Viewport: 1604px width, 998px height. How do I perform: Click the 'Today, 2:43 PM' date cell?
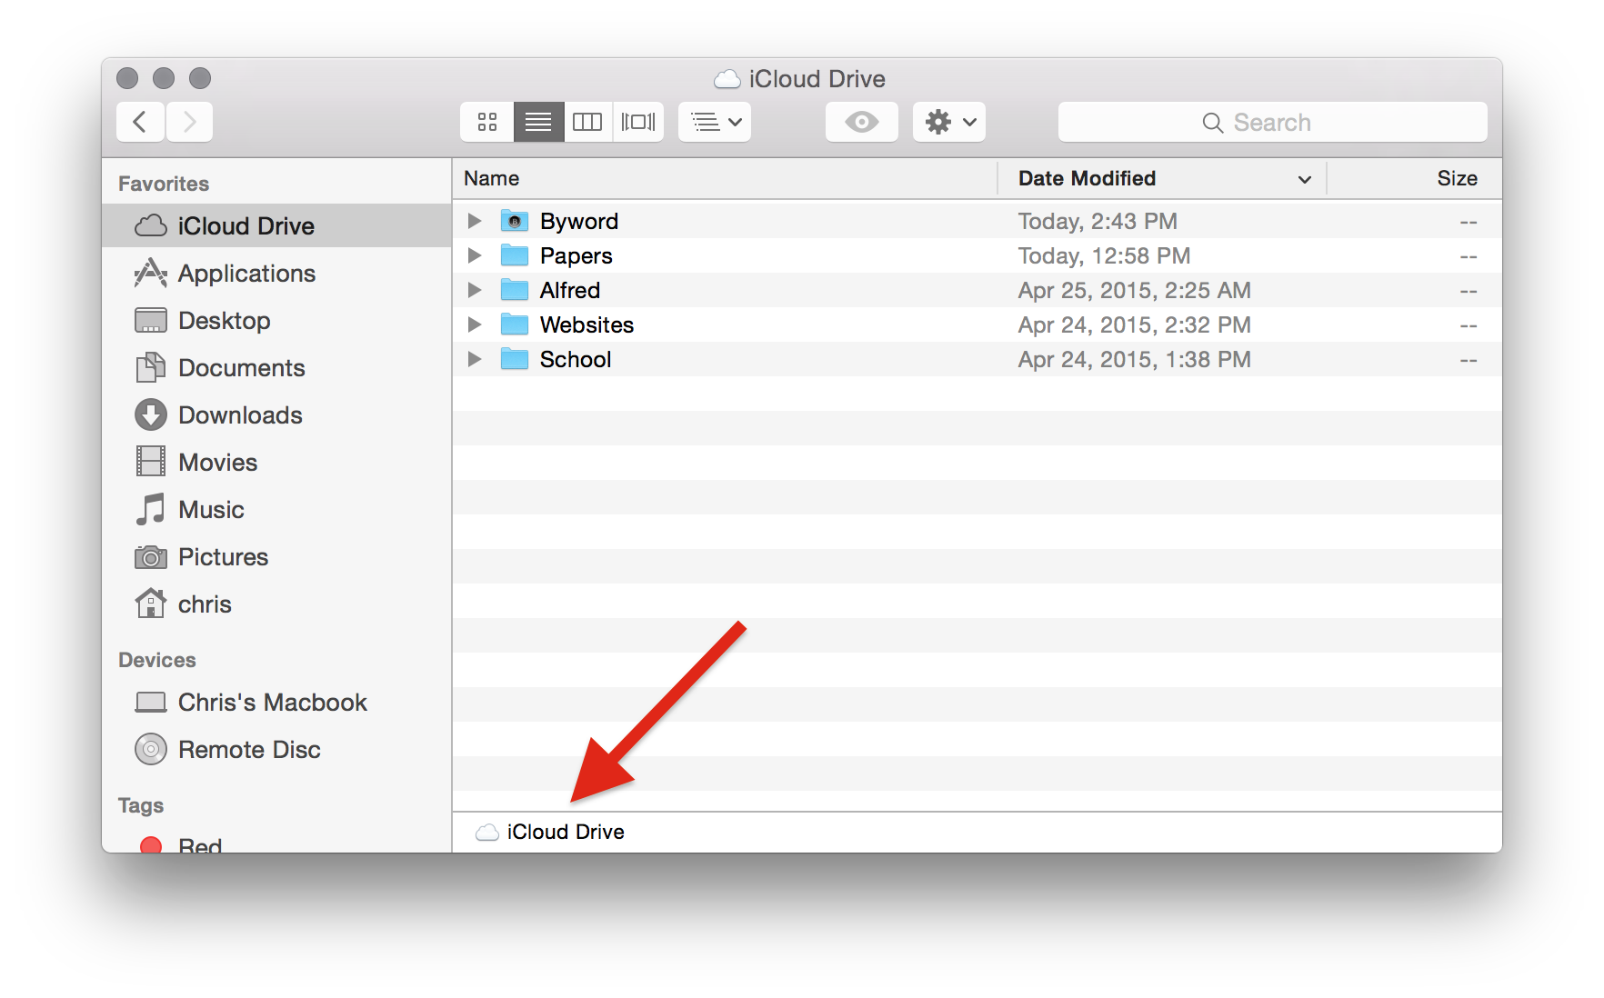tap(1098, 221)
